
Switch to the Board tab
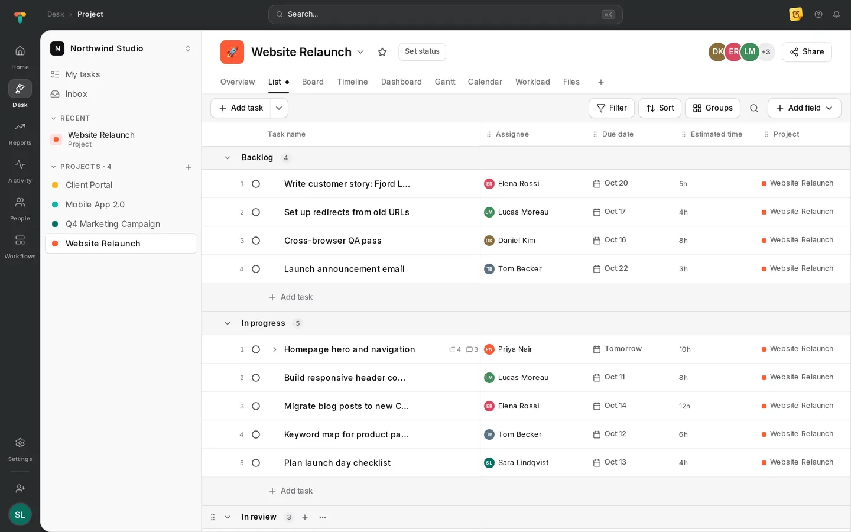pyautogui.click(x=313, y=82)
